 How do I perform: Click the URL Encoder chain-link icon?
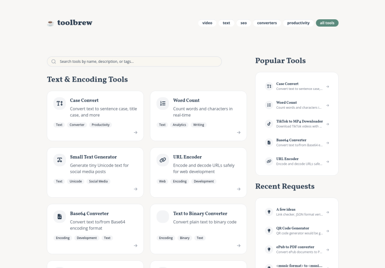(163, 160)
